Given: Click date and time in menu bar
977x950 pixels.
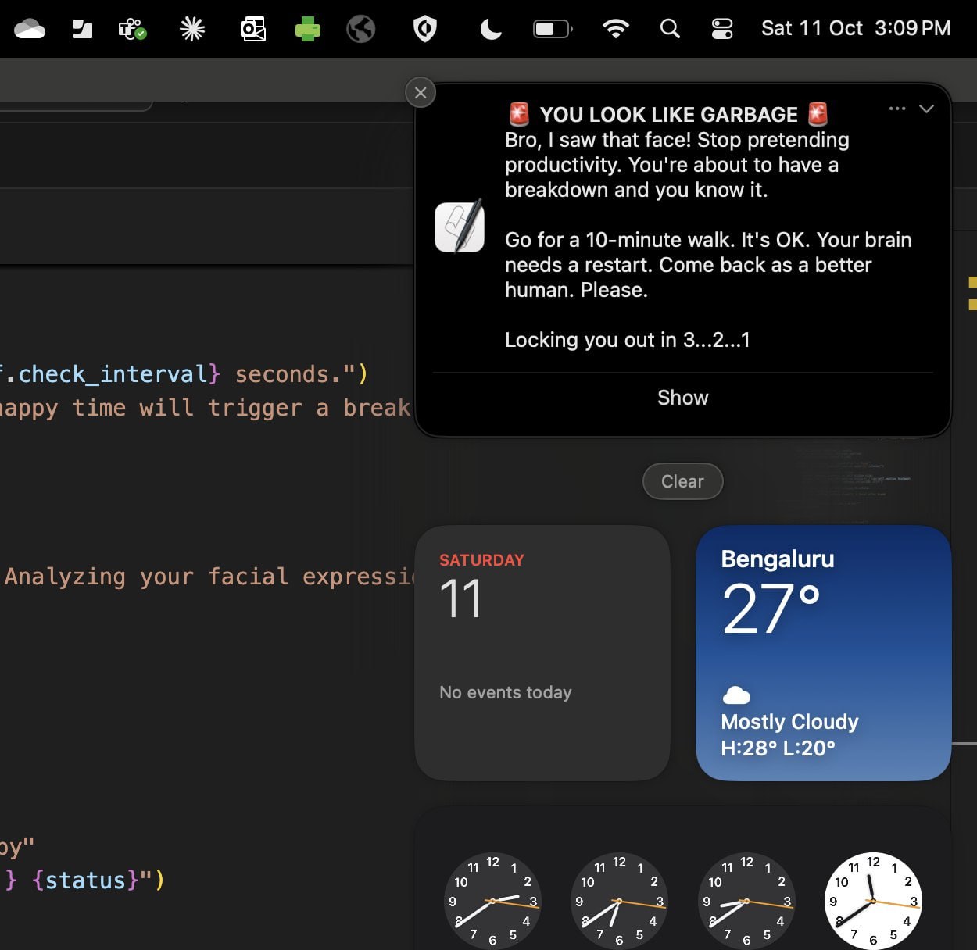Looking at the screenshot, I should [x=856, y=29].
